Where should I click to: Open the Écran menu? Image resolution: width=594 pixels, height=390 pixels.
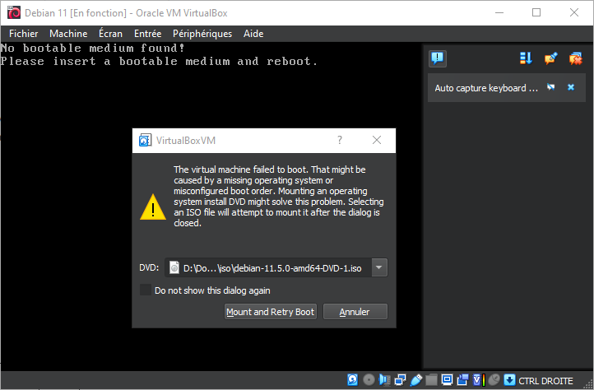(x=110, y=34)
